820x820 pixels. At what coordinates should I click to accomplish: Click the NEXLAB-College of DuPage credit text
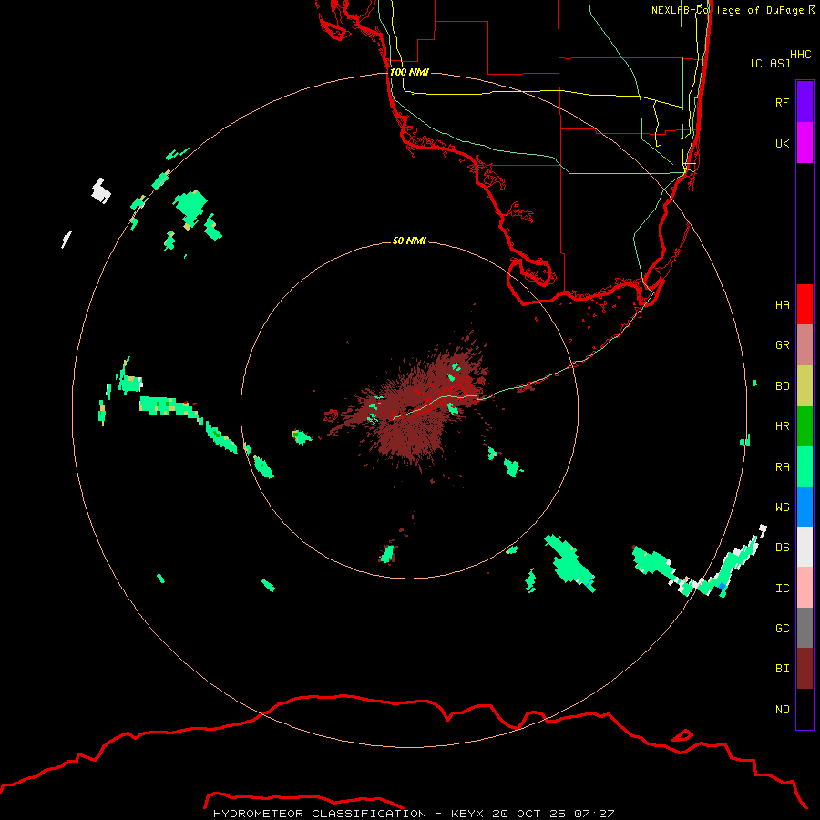click(733, 10)
